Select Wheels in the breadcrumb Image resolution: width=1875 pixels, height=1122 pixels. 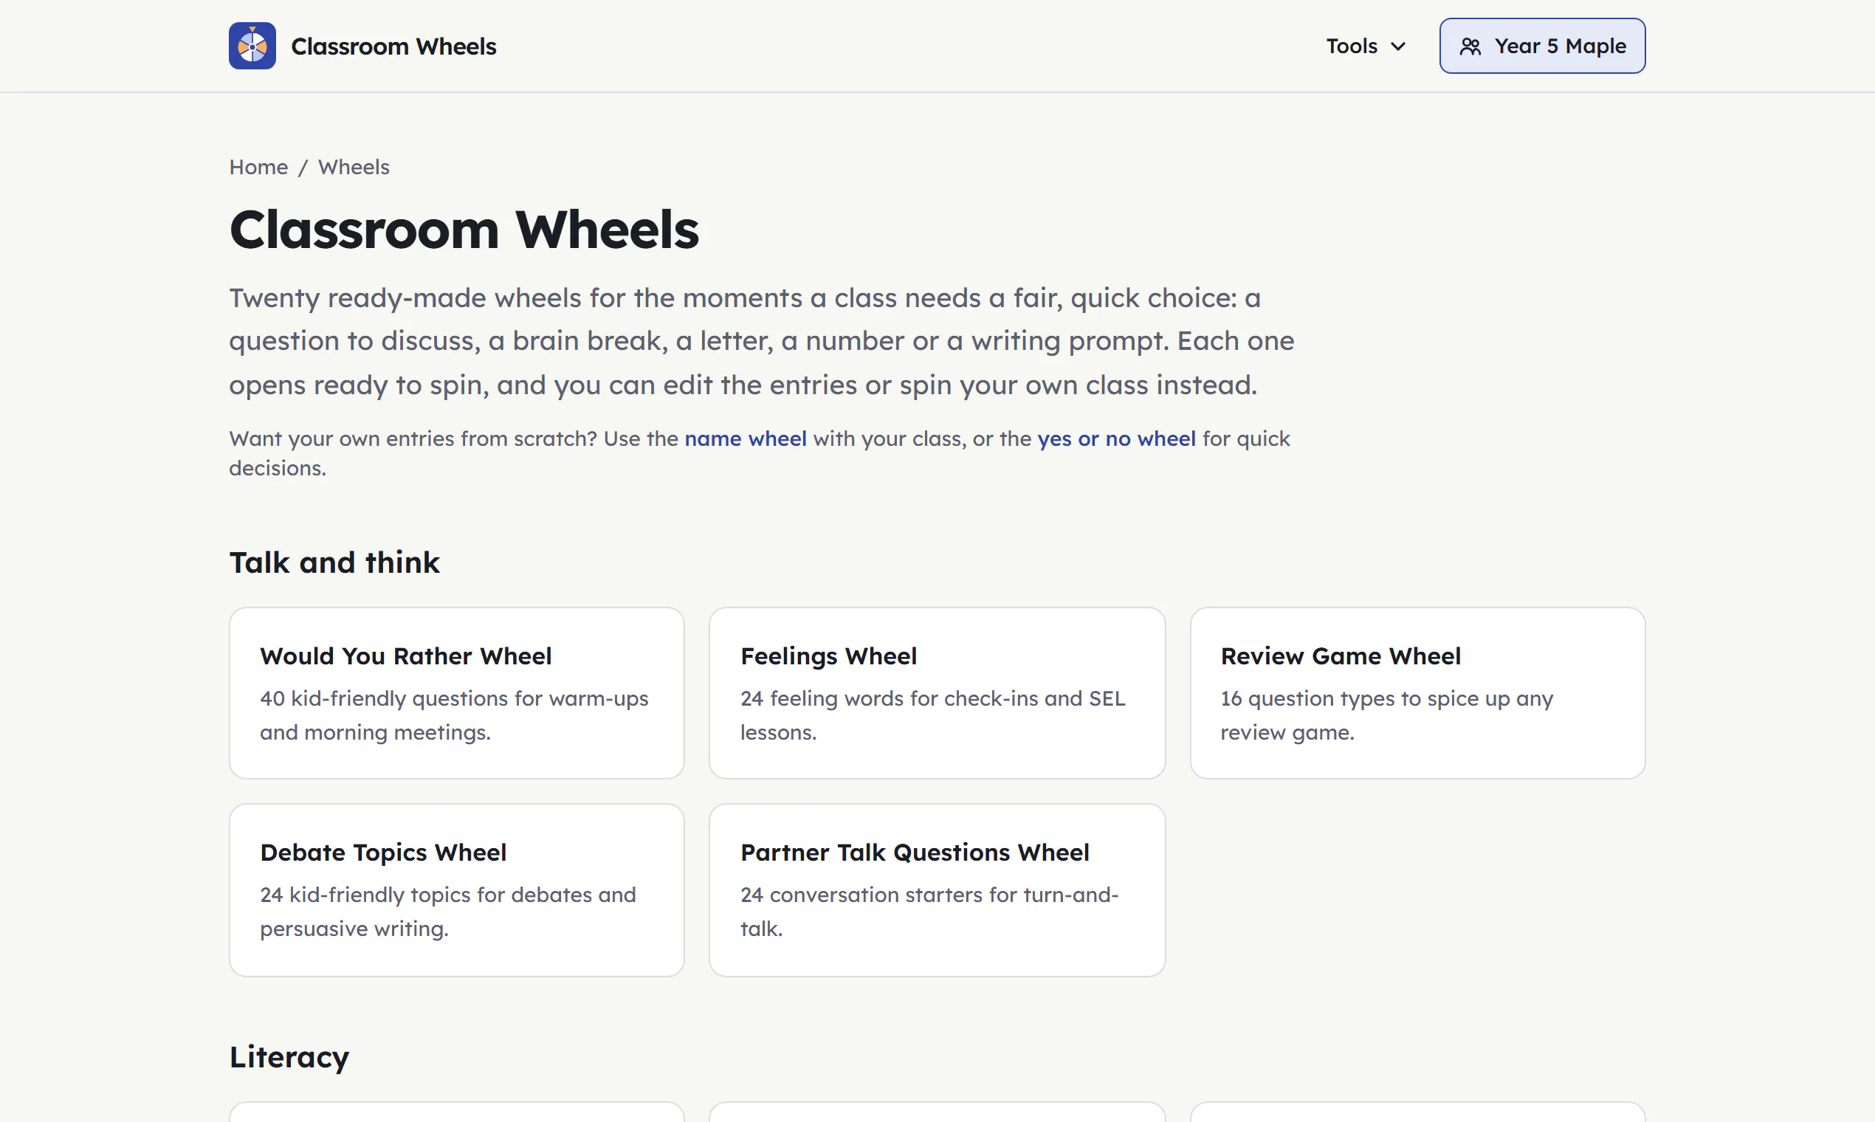click(x=354, y=166)
